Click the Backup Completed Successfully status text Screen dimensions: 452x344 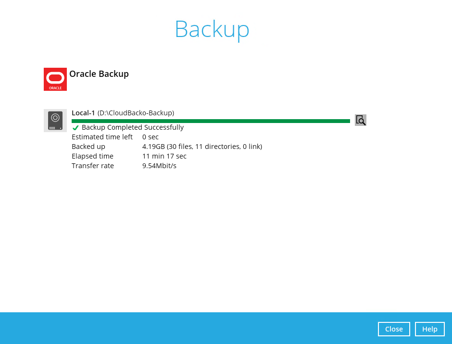pyautogui.click(x=133, y=127)
